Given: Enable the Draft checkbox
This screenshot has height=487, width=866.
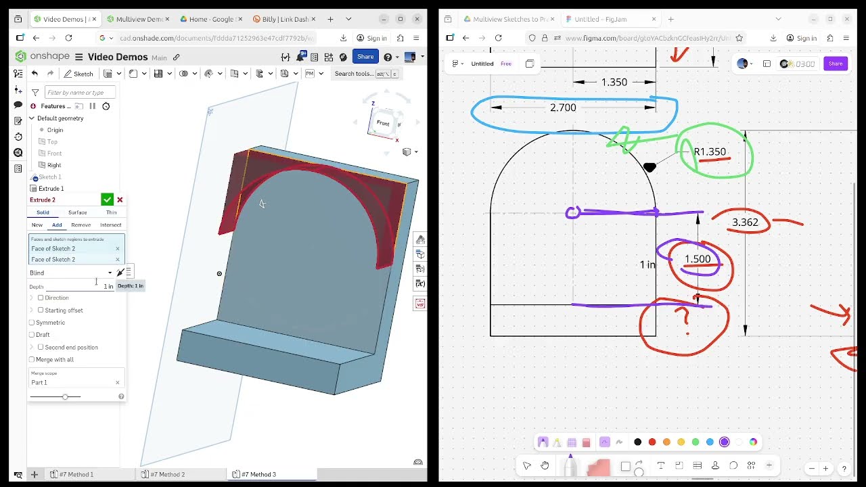Looking at the screenshot, I should click(32, 335).
